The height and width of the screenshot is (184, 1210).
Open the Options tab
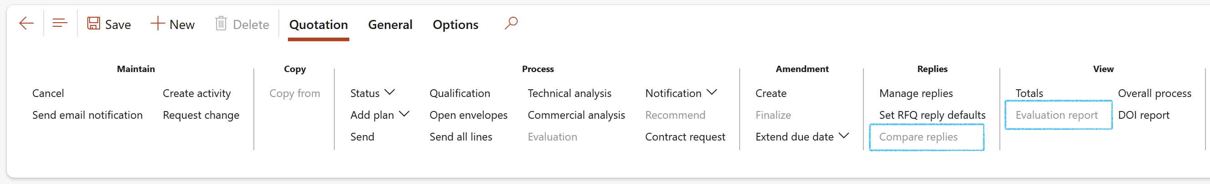point(455,25)
